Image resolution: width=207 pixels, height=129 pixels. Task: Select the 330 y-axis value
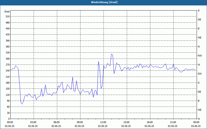(8, 53)
